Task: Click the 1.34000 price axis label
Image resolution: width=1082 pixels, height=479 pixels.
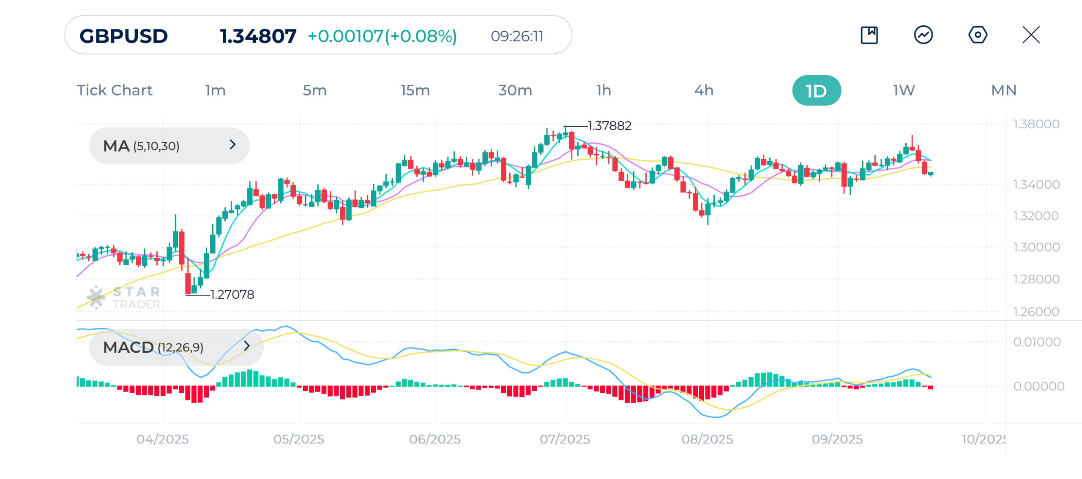Action: coord(1036,185)
